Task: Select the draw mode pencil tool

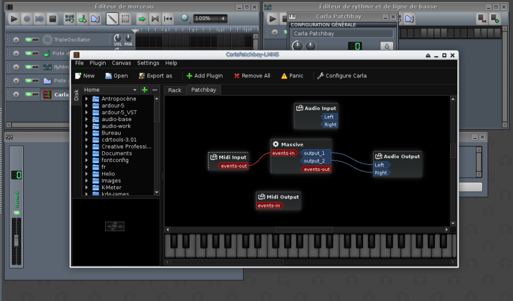Action: pyautogui.click(x=112, y=19)
